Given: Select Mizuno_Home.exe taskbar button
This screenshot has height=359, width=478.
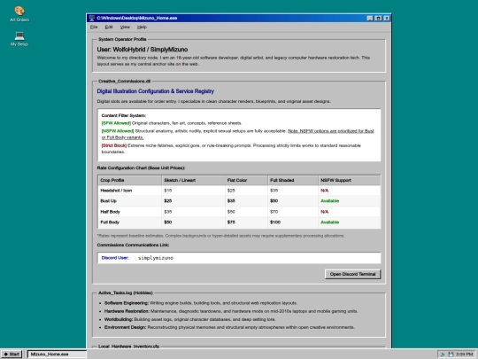Looking at the screenshot, I should click(x=58, y=354).
